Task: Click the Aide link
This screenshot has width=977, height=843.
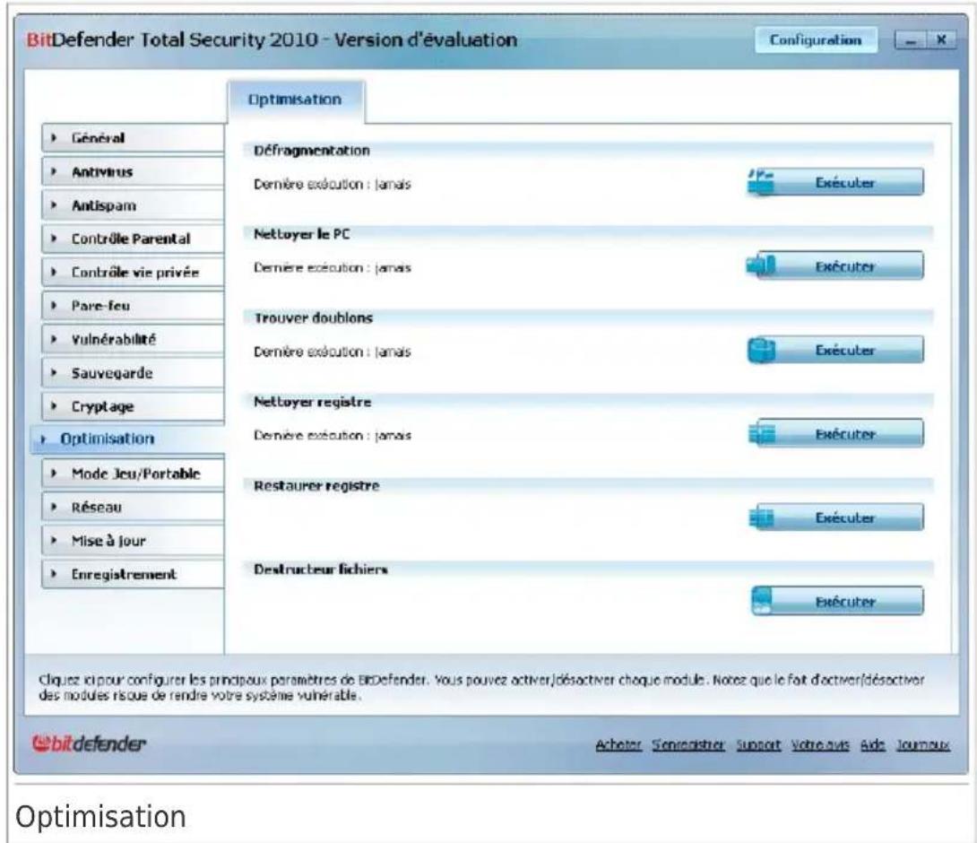Action: click(873, 745)
